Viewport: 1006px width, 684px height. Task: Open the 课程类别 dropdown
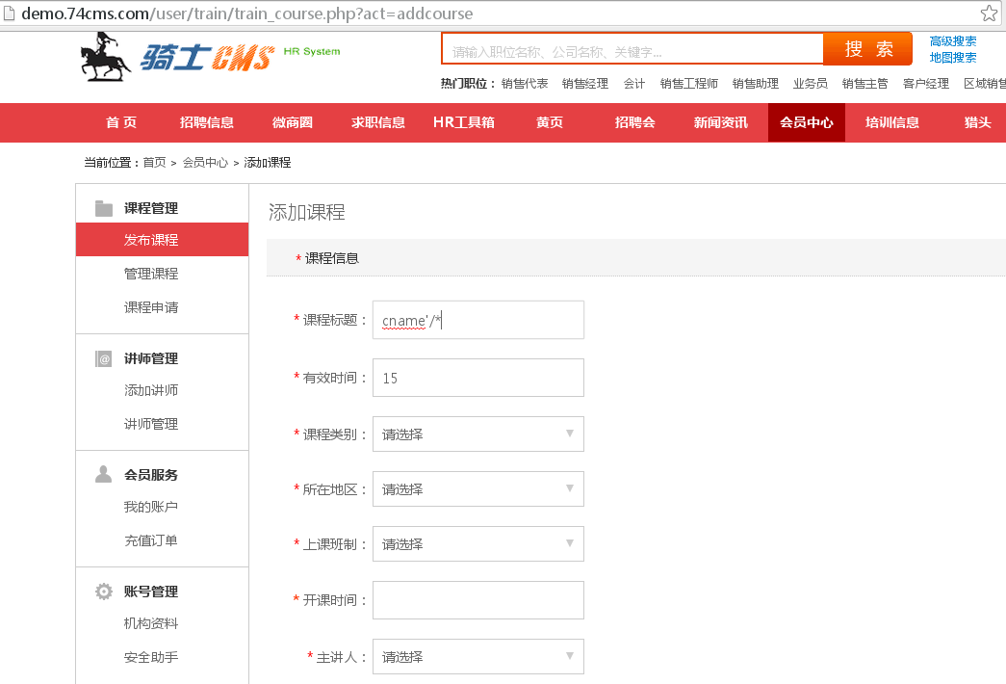(x=478, y=434)
